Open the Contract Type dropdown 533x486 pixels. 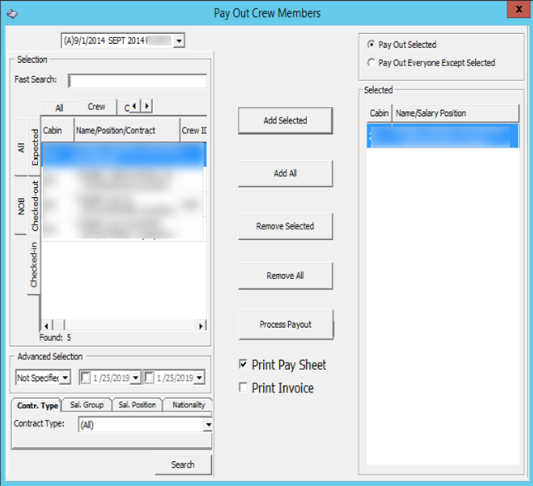click(x=208, y=425)
